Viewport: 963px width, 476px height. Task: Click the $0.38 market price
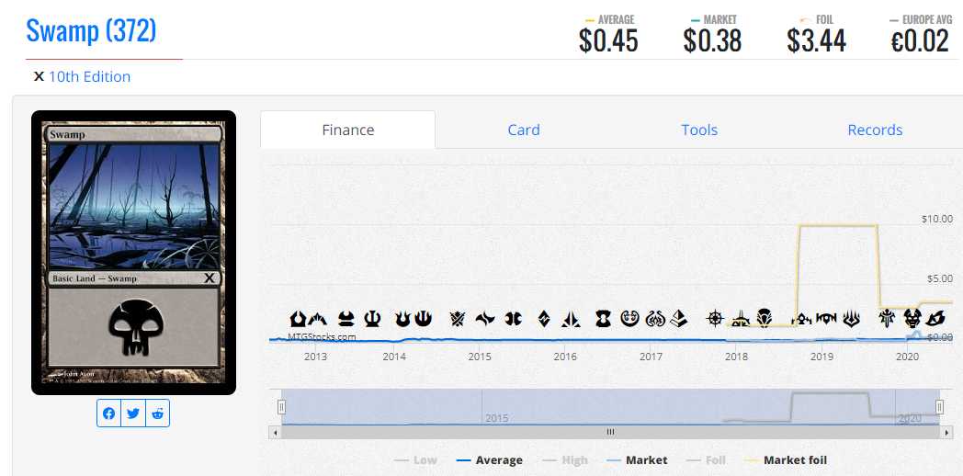click(x=712, y=41)
